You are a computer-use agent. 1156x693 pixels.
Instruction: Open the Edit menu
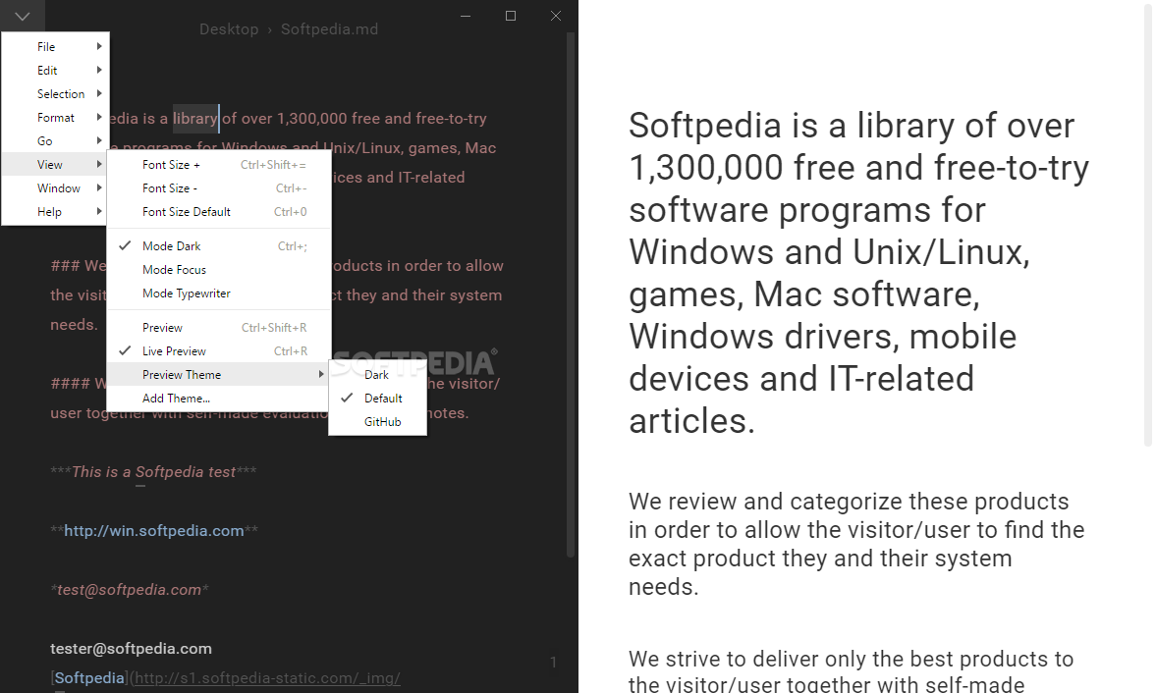pos(55,70)
